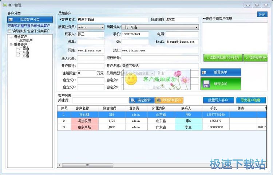Select the 淘加权图 customer cell

pyautogui.click(x=84, y=121)
